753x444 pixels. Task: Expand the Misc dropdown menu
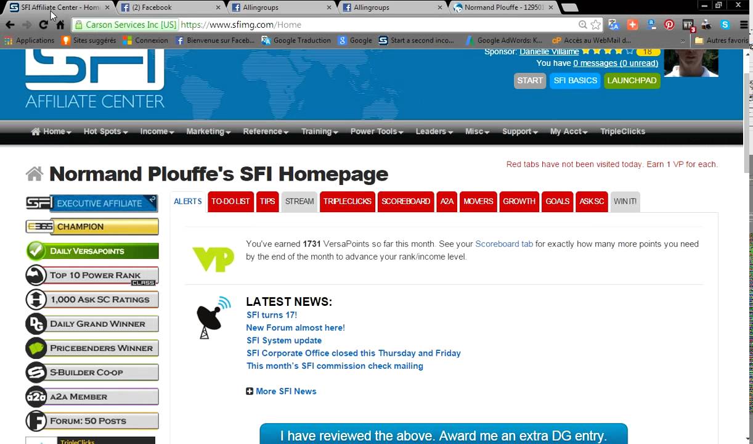click(477, 131)
